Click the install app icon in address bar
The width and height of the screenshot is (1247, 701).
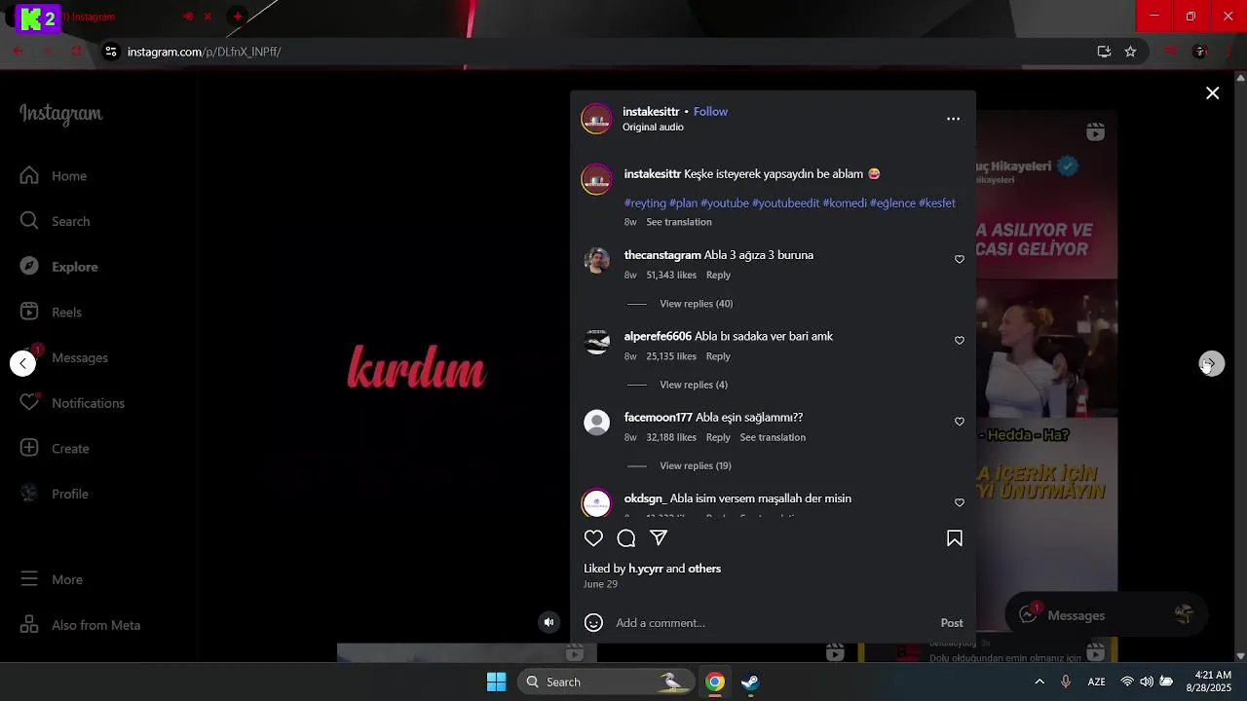(x=1104, y=52)
